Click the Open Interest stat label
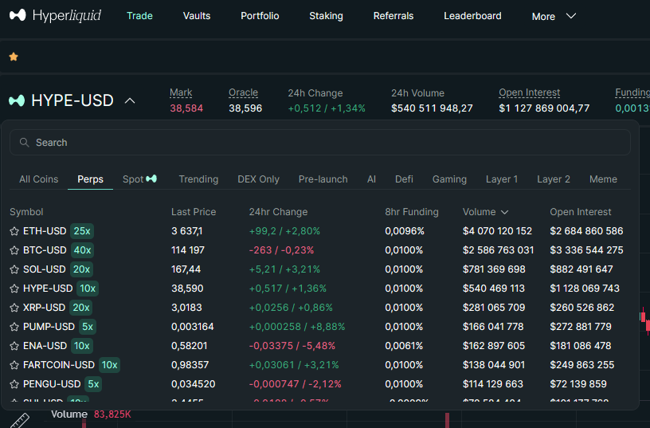 (530, 92)
